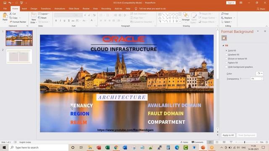
Task: Select the triangle shape in shapes gallery
Action: tap(160, 18)
